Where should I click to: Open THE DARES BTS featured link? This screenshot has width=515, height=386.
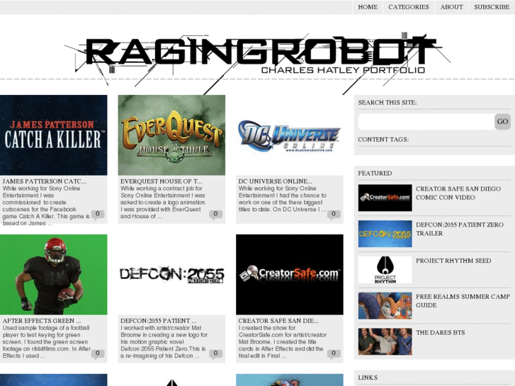(440, 332)
